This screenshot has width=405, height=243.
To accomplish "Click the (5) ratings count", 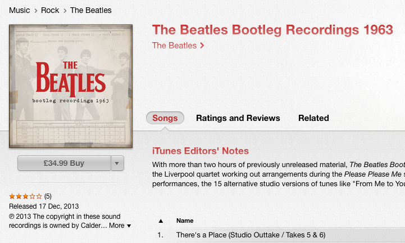I will click(48, 196).
